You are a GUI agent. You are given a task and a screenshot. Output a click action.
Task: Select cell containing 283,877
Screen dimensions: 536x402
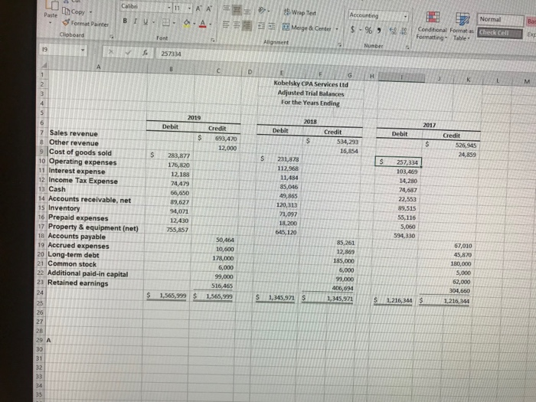(x=170, y=155)
